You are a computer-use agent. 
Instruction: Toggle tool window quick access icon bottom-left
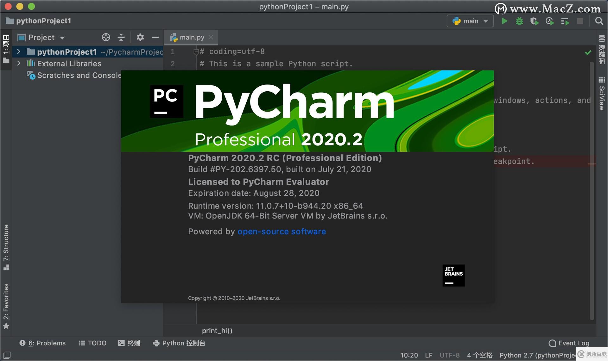coord(7,355)
